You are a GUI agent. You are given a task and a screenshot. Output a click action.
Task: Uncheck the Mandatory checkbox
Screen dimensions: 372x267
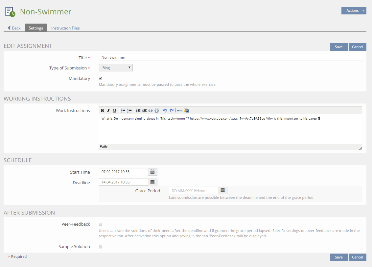pyautogui.click(x=101, y=79)
